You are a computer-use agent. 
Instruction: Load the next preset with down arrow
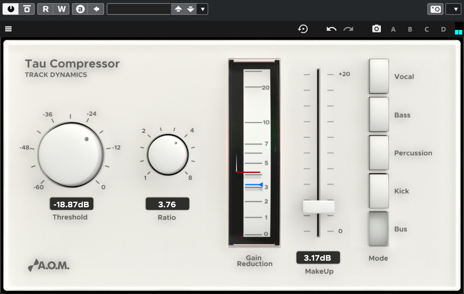click(191, 9)
